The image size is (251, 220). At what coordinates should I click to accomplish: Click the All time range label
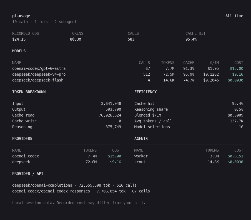[x=234, y=16]
